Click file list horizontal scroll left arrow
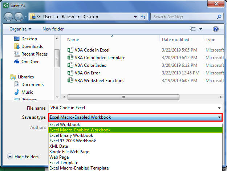The height and width of the screenshot is (171, 227). (x=64, y=97)
